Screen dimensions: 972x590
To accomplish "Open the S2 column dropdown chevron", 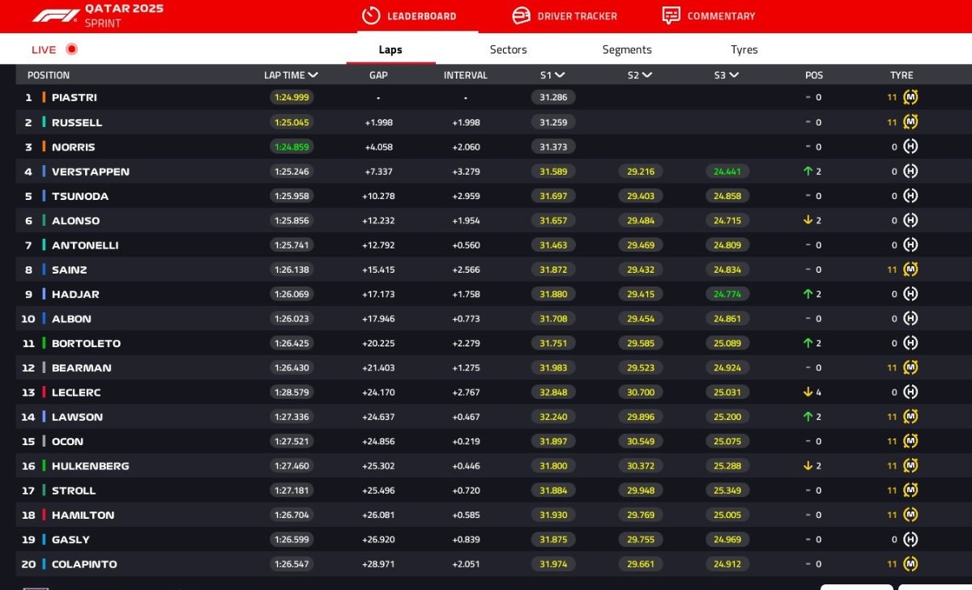I will point(646,75).
